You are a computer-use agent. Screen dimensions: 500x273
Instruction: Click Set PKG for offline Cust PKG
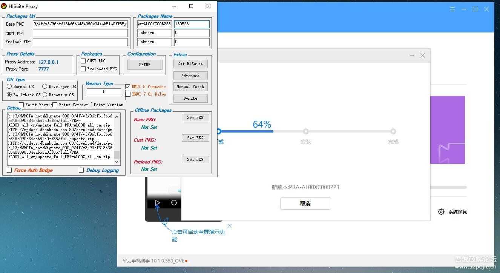(x=195, y=138)
